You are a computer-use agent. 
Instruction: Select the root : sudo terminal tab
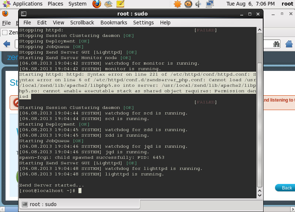tap(80, 204)
